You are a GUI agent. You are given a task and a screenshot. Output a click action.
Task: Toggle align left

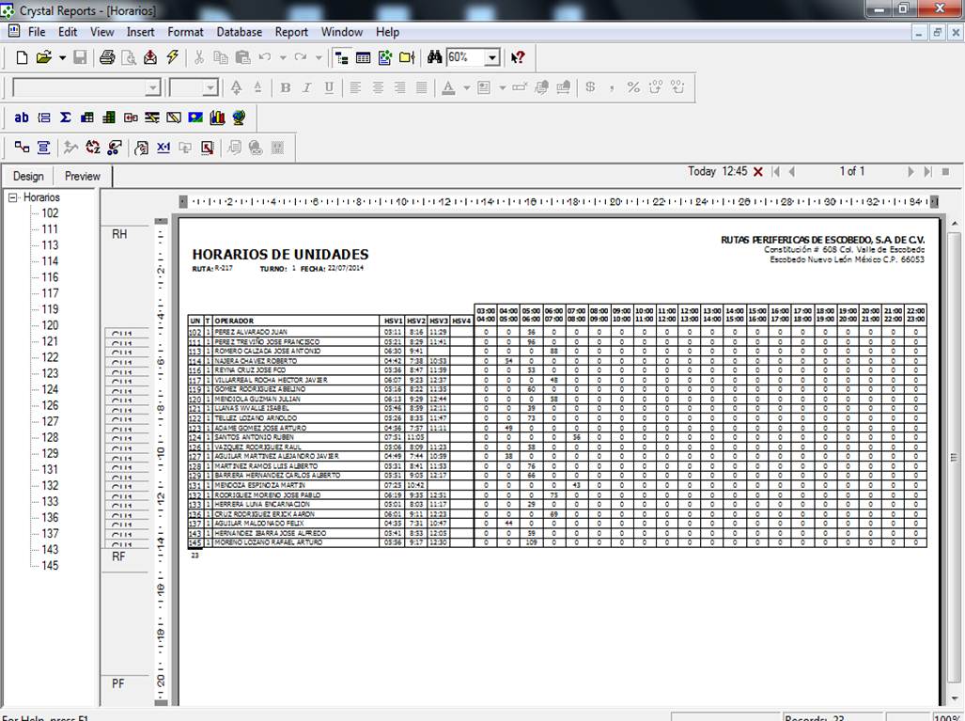coord(355,88)
